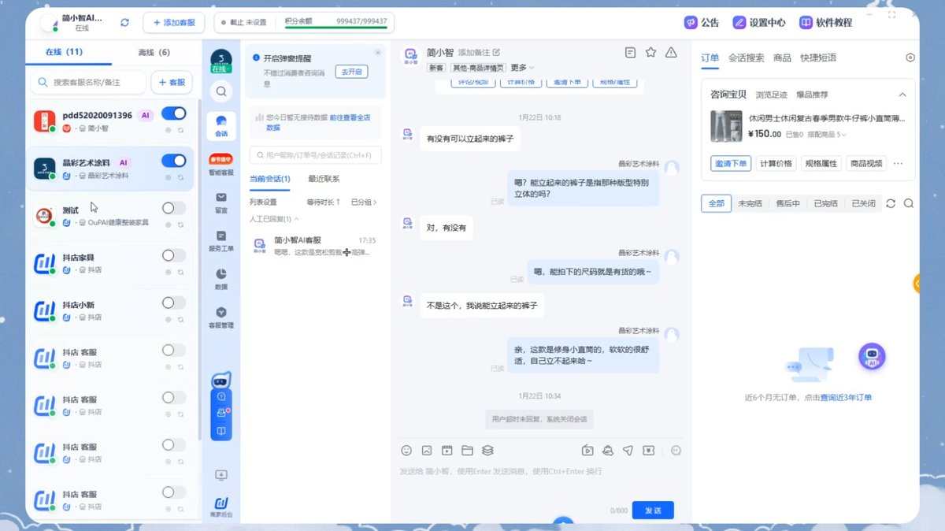Open the 商品 tab
The width and height of the screenshot is (945, 531).
782,58
